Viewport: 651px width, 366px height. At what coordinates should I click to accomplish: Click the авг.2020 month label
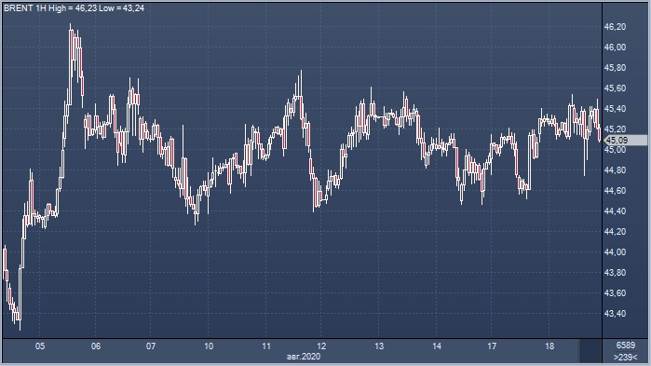click(304, 357)
